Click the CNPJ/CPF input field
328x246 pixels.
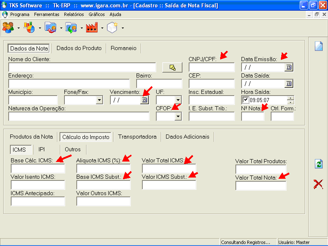211,67
